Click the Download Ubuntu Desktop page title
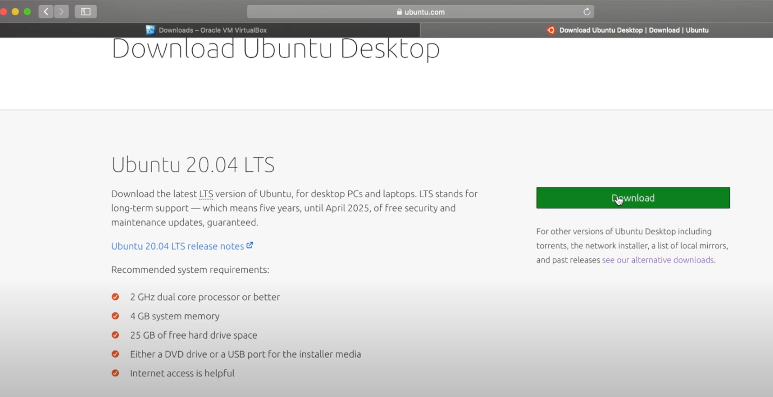 click(x=275, y=49)
